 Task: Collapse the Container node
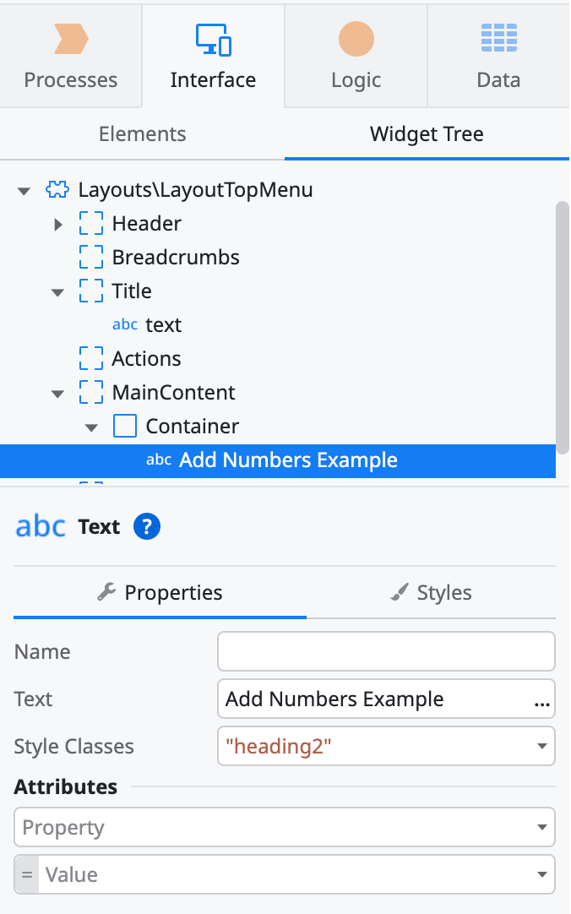pos(91,427)
